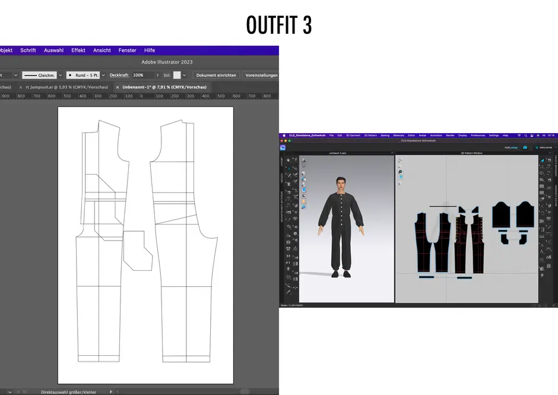Click the Stil color swatch
Viewport: 558px width, 395px height.
[x=176, y=75]
